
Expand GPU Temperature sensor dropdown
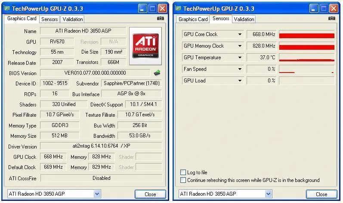point(240,58)
